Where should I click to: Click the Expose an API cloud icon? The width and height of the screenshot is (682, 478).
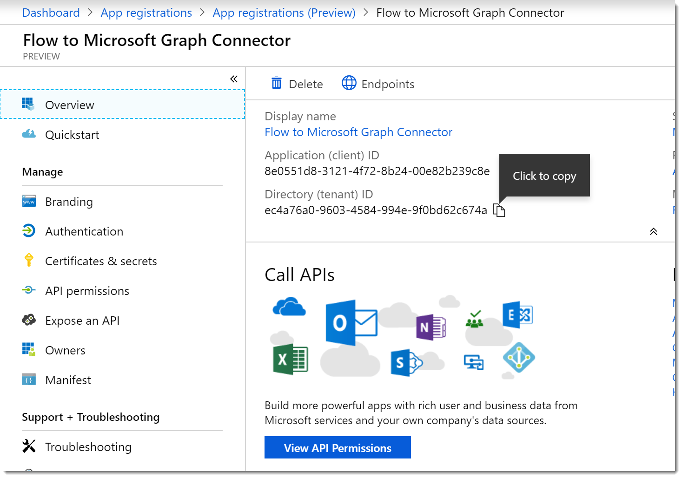pyautogui.click(x=29, y=320)
